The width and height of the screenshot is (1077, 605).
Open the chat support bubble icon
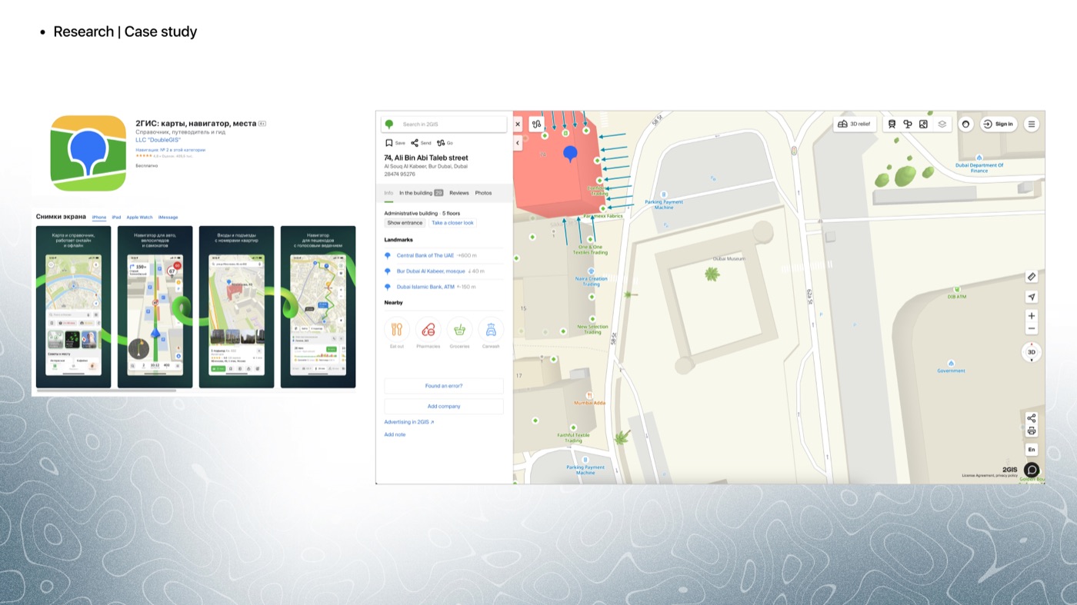[x=1032, y=470]
